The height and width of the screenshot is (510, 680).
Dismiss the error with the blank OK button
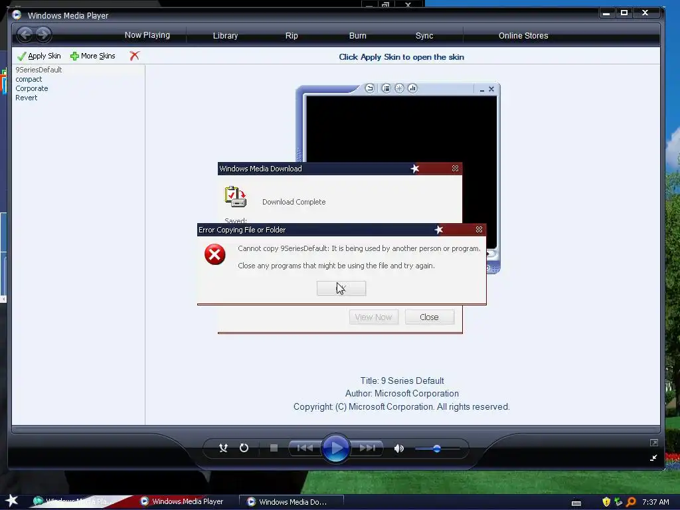click(x=341, y=288)
